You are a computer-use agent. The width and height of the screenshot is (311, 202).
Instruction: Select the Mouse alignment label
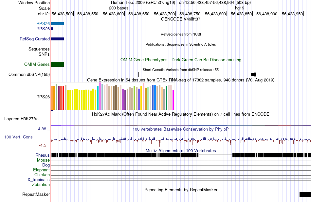[43, 160]
